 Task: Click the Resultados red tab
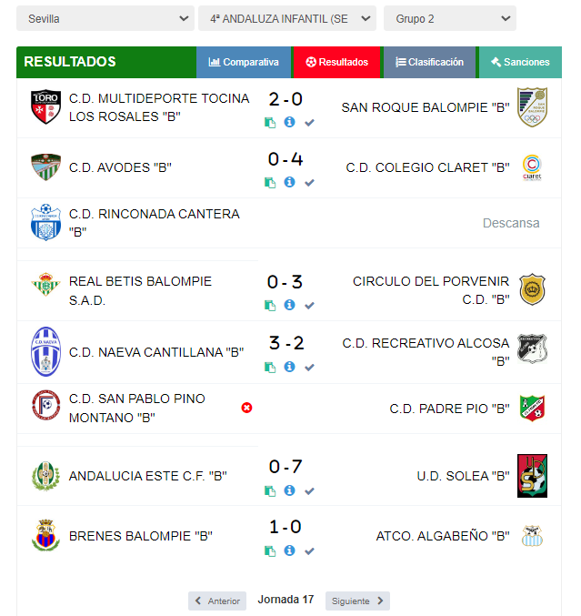tap(336, 62)
